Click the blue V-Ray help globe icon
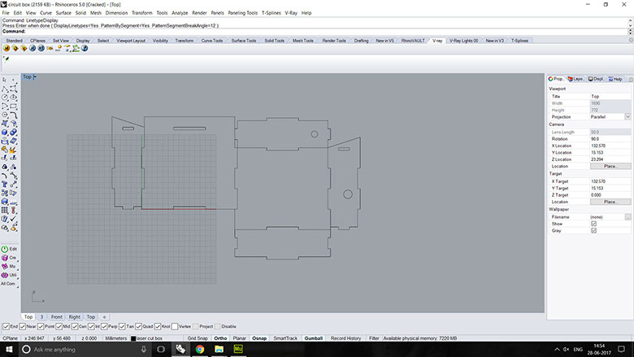This screenshot has height=357, width=634. (x=85, y=48)
